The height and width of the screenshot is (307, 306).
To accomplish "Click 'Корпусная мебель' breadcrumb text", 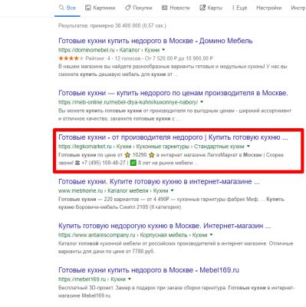I will coord(163,235).
